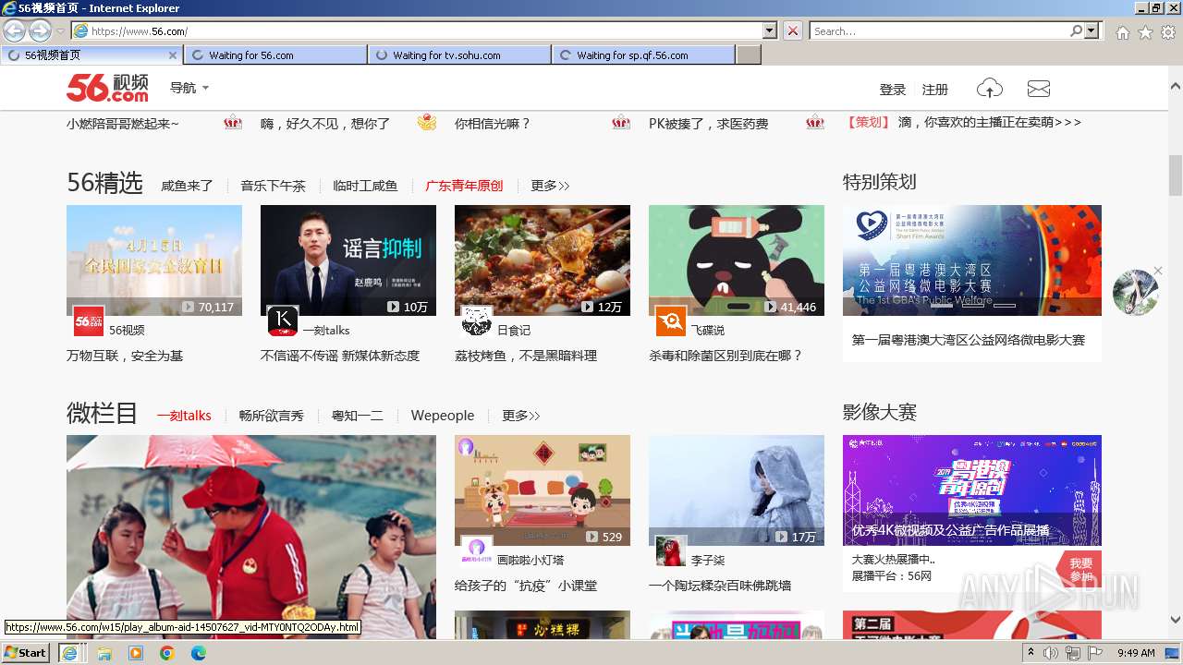Click the 一刻talks channel avatar icon

pos(283,320)
